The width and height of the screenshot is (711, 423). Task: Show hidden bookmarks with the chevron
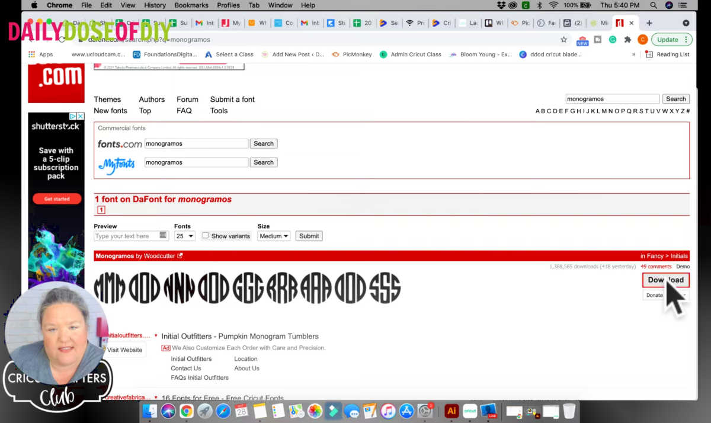coord(634,55)
